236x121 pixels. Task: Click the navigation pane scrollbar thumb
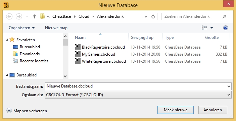(65, 42)
